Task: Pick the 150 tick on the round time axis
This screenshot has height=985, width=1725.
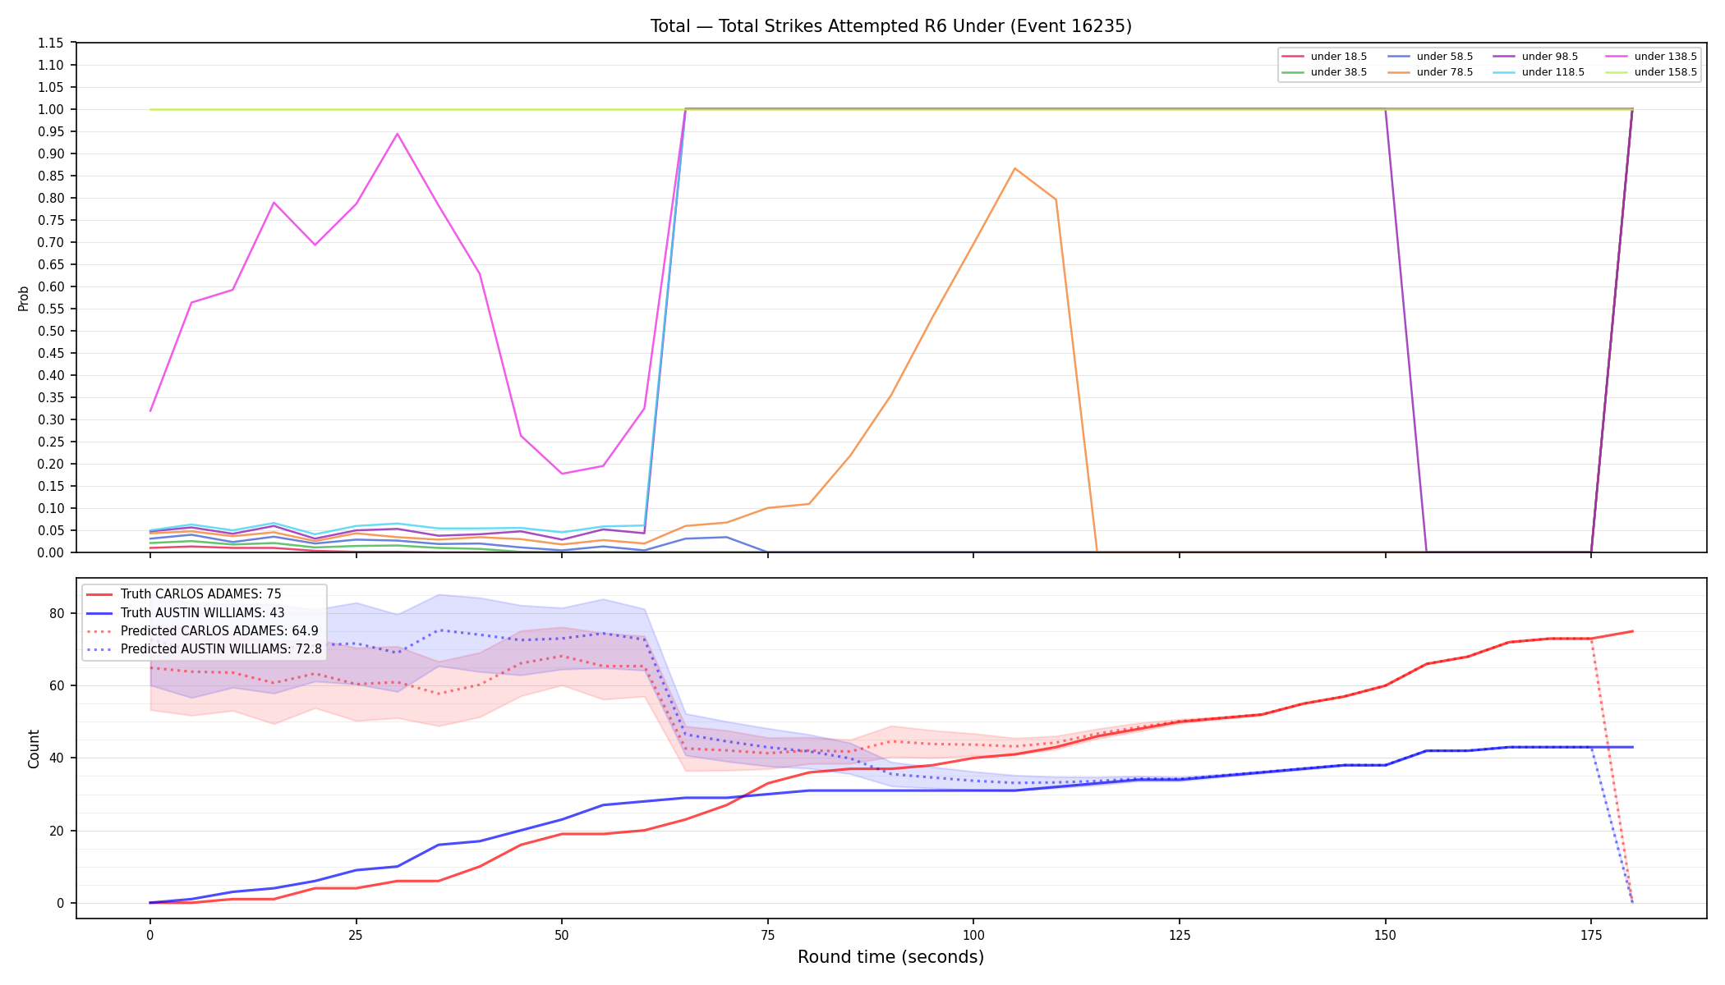Action: tap(1386, 934)
